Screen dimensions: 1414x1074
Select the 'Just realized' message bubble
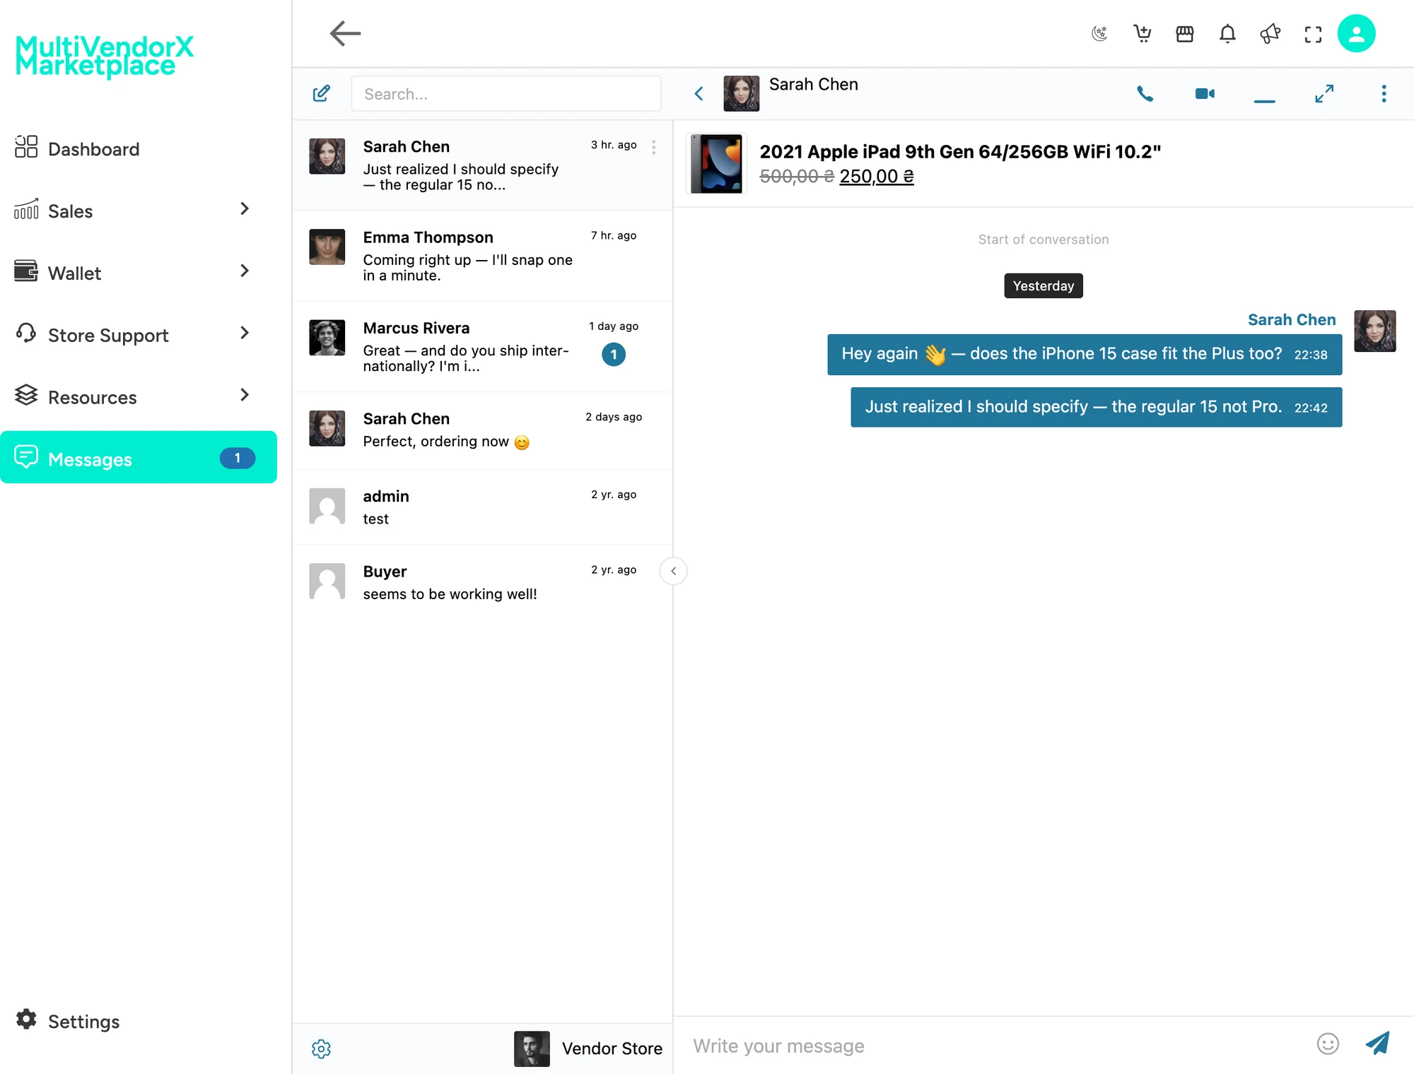pos(1096,407)
